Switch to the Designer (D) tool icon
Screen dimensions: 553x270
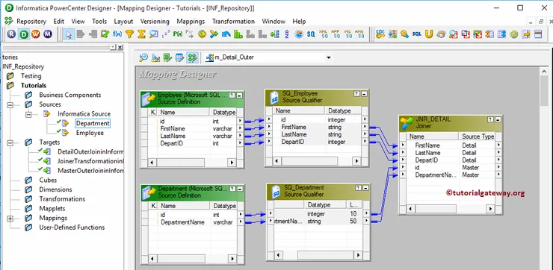point(24,34)
